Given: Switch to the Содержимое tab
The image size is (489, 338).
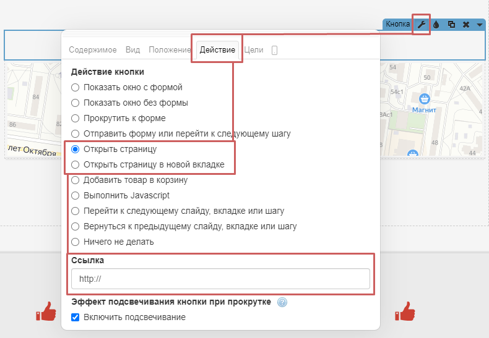Looking at the screenshot, I should pos(92,50).
